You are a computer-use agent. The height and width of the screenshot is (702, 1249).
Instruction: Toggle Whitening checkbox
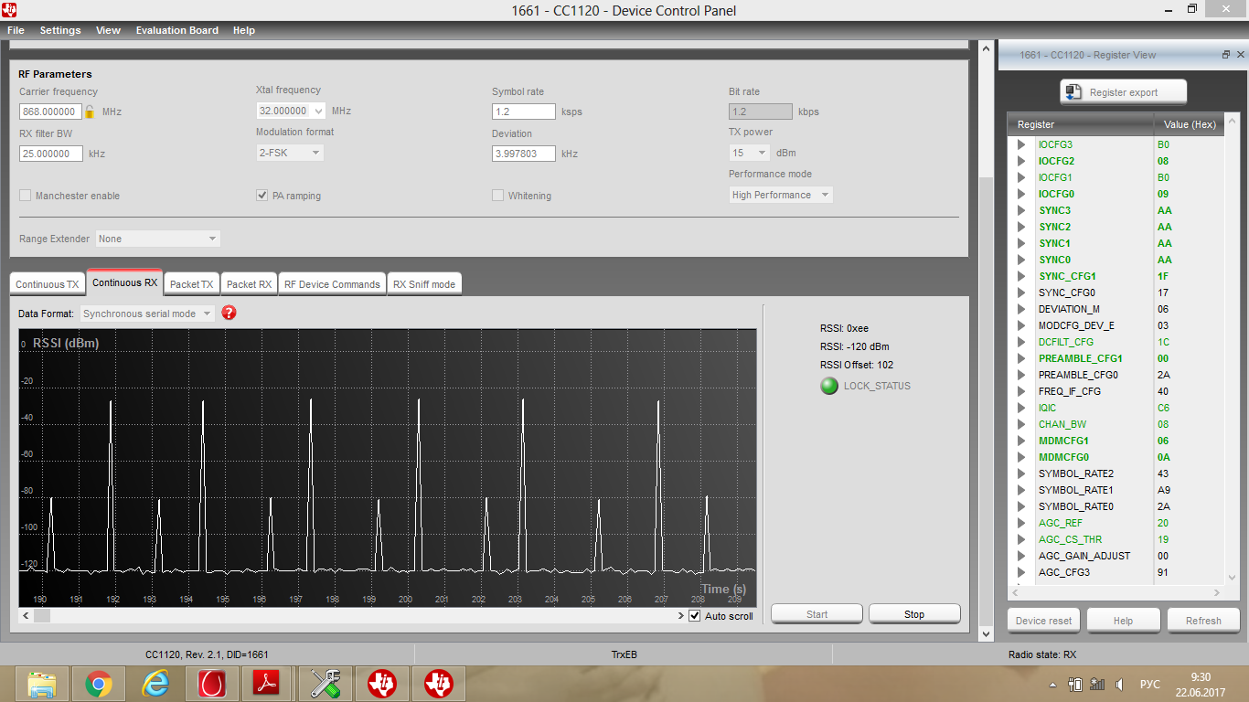(497, 196)
